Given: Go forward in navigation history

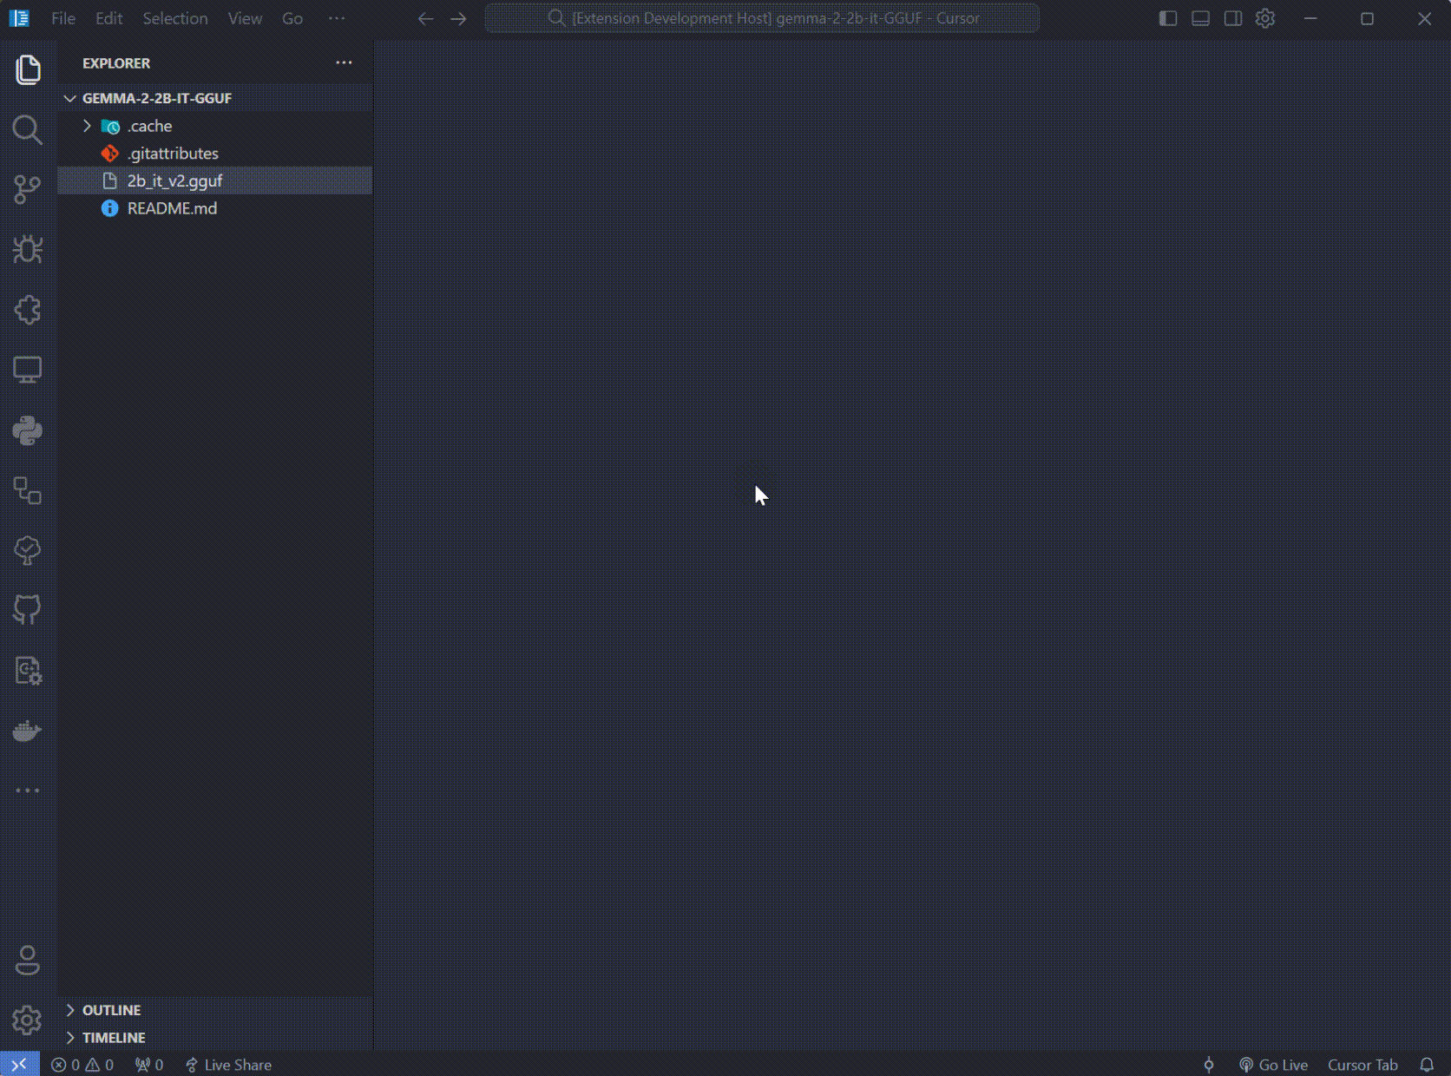Looking at the screenshot, I should pyautogui.click(x=458, y=18).
